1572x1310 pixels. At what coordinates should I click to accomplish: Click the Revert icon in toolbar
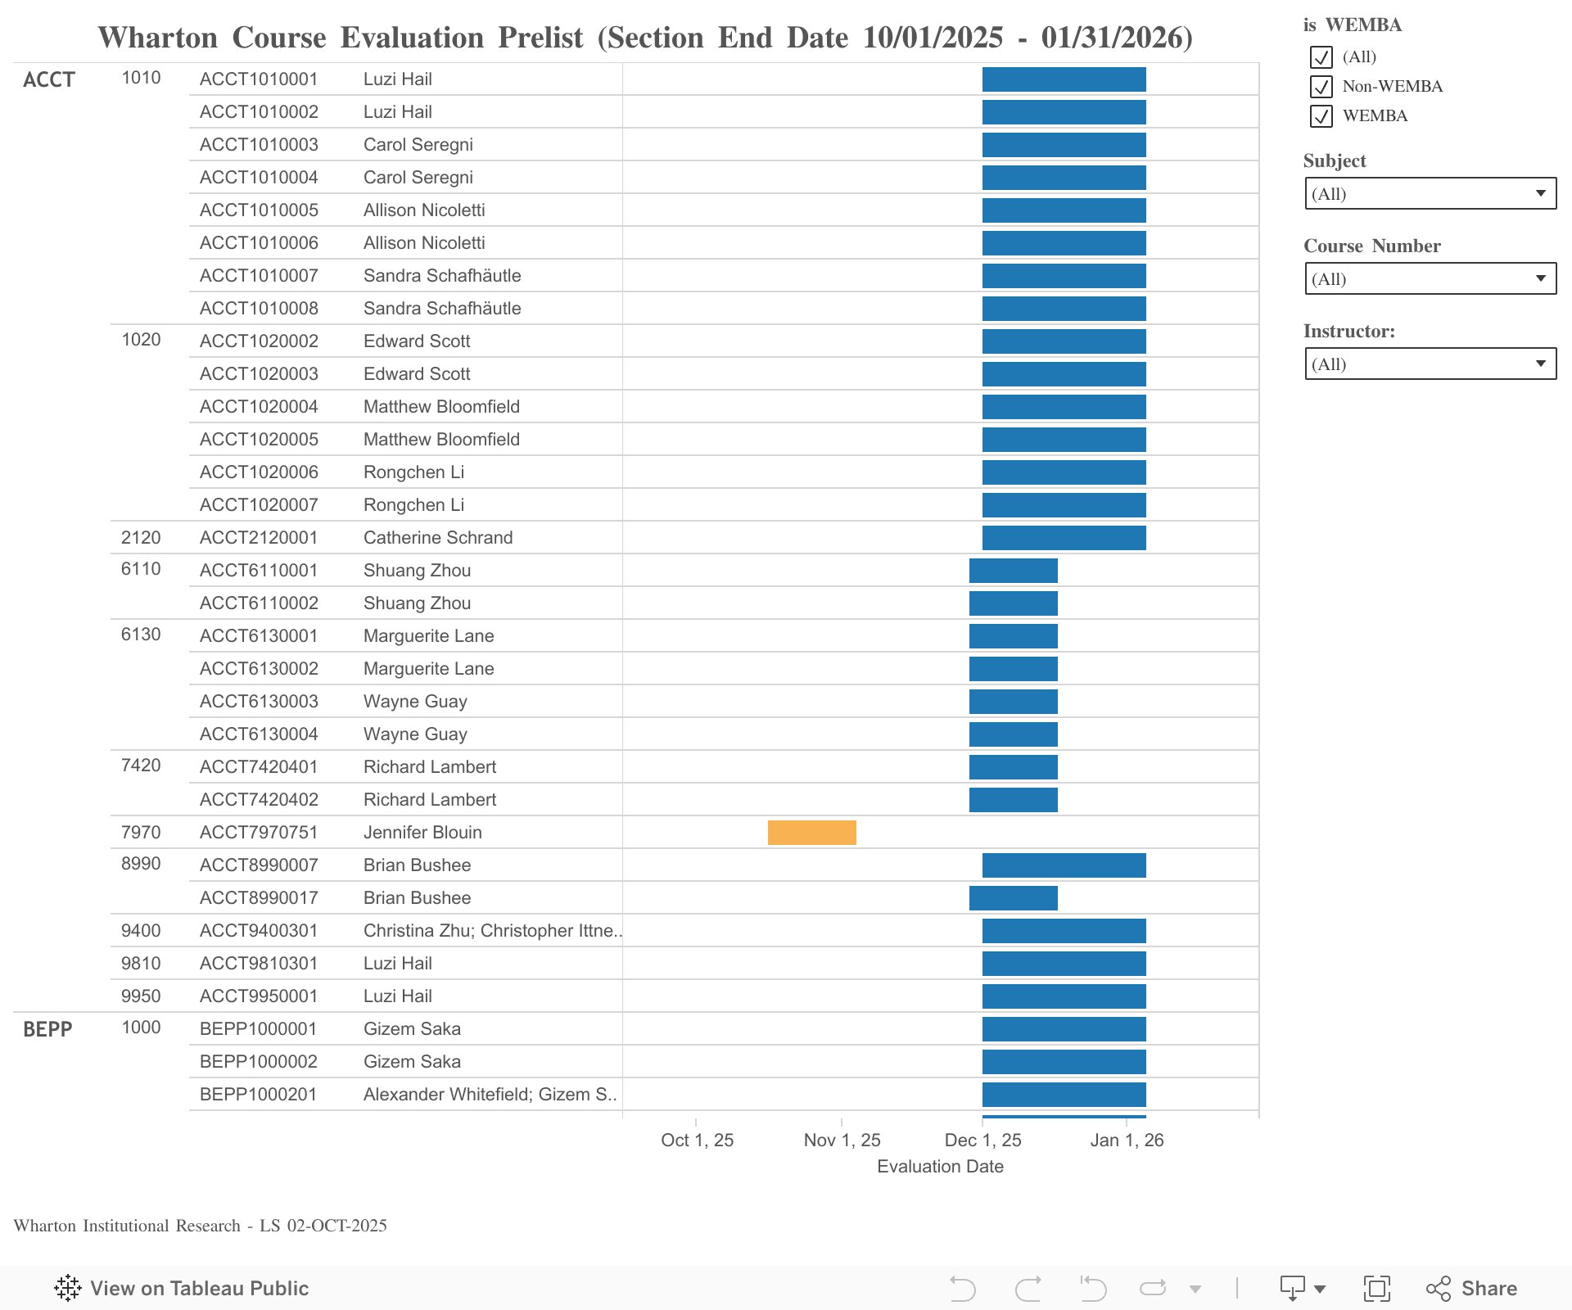coord(1093,1288)
